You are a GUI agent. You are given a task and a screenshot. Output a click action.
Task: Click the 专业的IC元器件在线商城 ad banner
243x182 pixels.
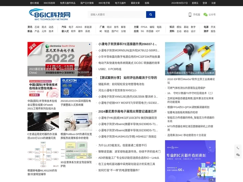(x=190, y=161)
